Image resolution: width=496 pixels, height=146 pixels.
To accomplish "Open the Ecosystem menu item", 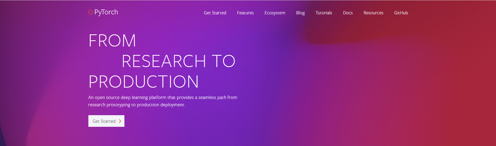I will [x=275, y=13].
